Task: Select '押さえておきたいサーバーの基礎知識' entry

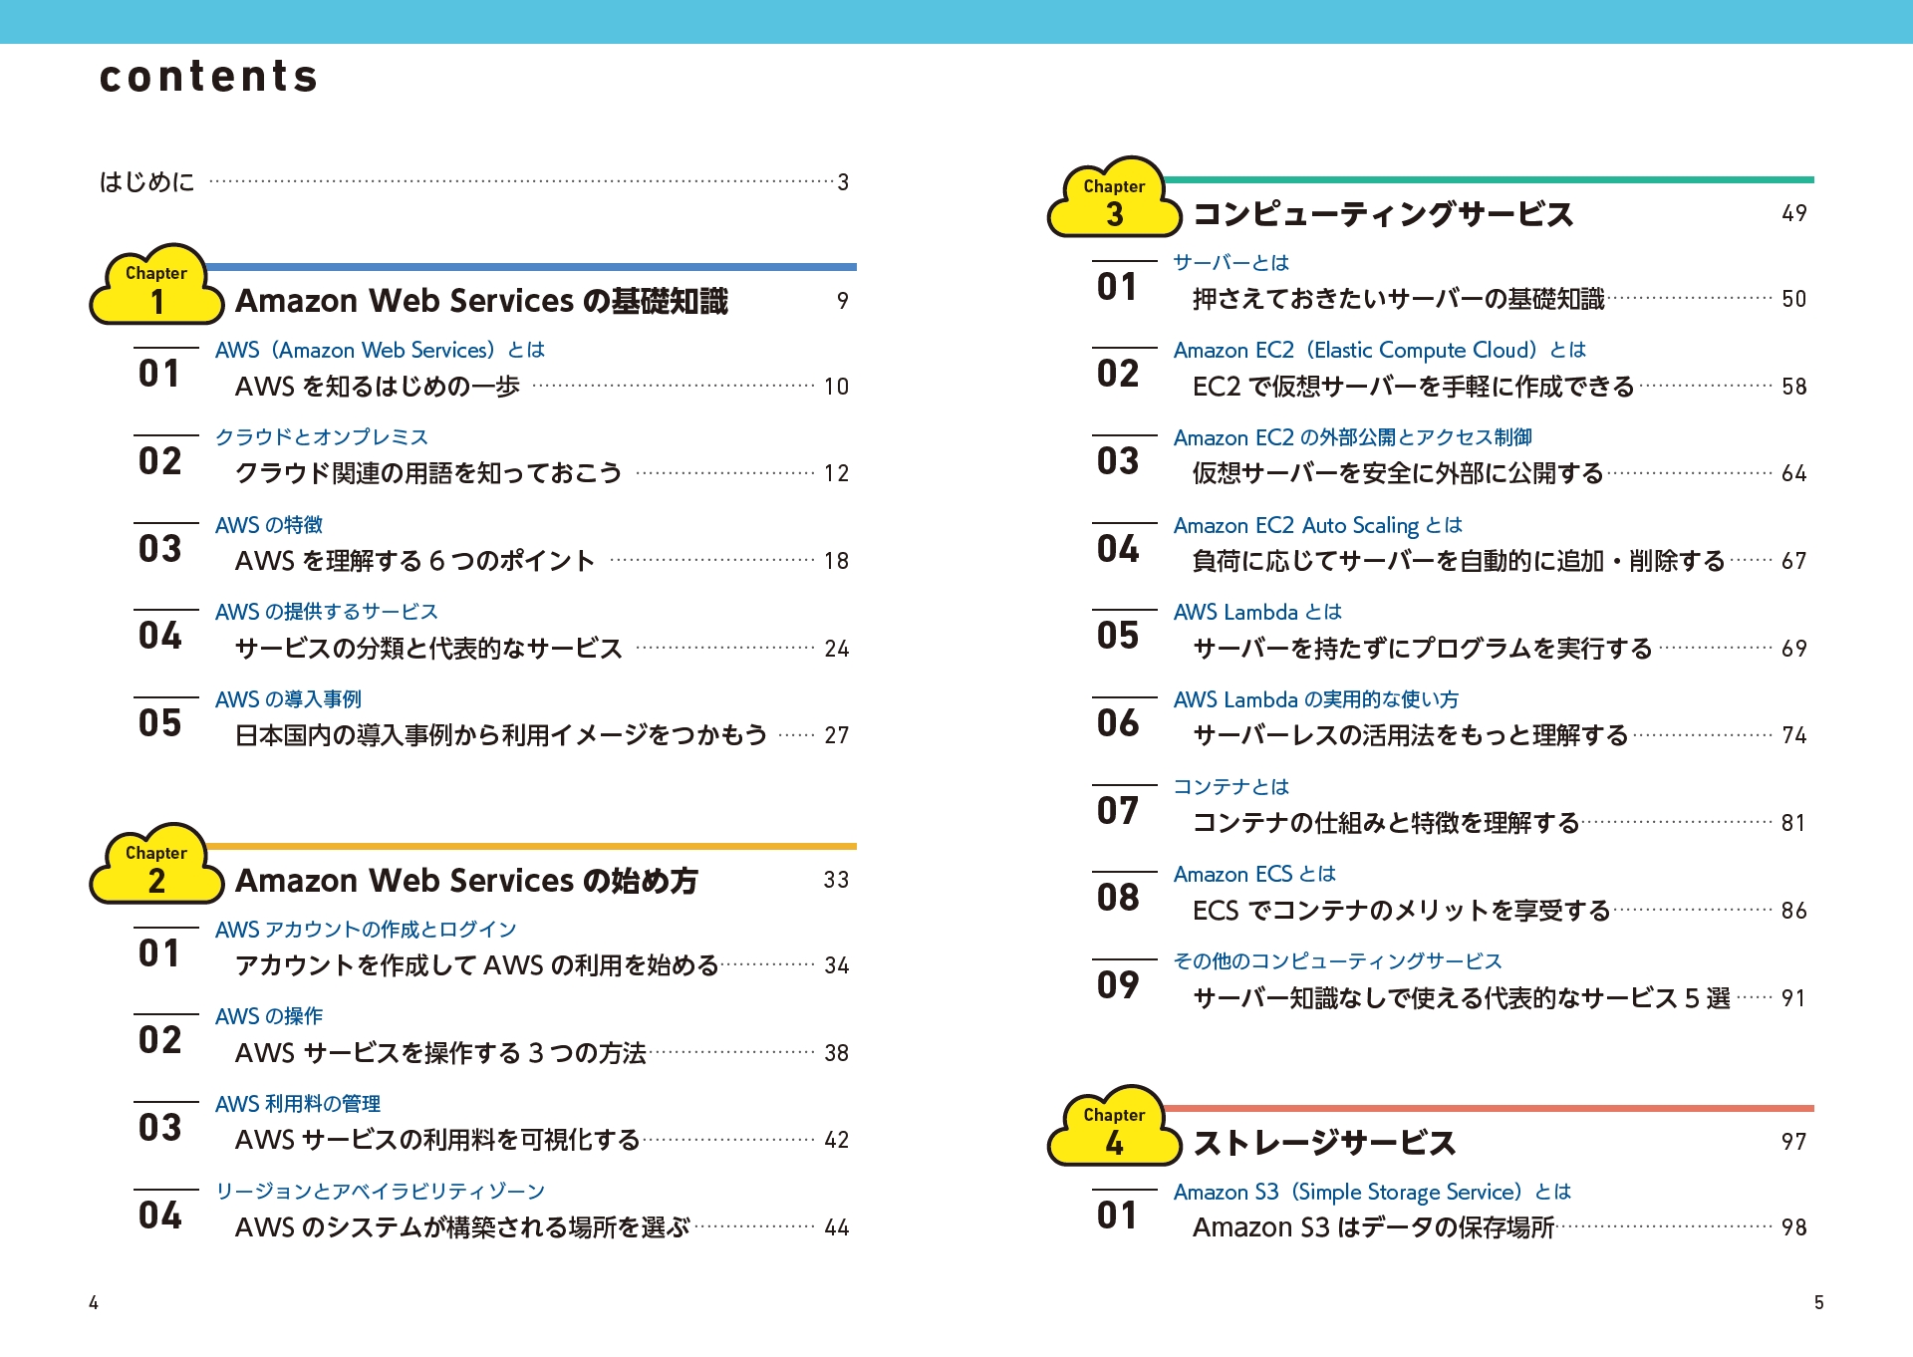Action: click(x=1399, y=298)
